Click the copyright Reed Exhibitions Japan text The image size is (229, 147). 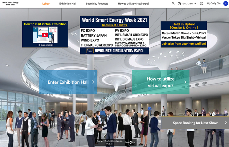[109, 141]
